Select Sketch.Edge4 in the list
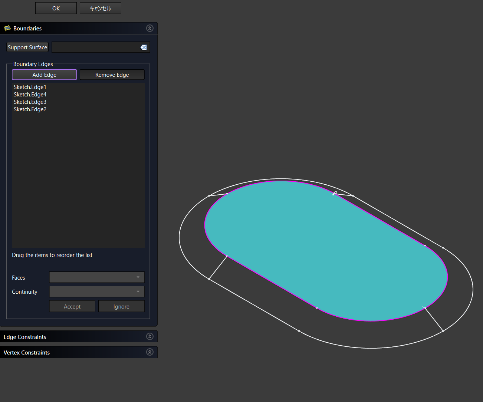 coord(30,95)
